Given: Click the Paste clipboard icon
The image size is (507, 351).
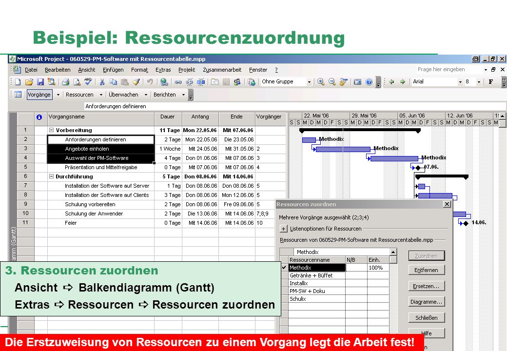Looking at the screenshot, I should point(124,82).
